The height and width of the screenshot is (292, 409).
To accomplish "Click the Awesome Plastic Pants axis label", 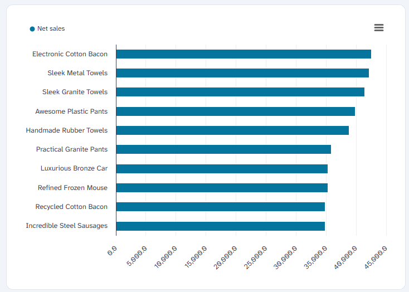I will 71,111.
